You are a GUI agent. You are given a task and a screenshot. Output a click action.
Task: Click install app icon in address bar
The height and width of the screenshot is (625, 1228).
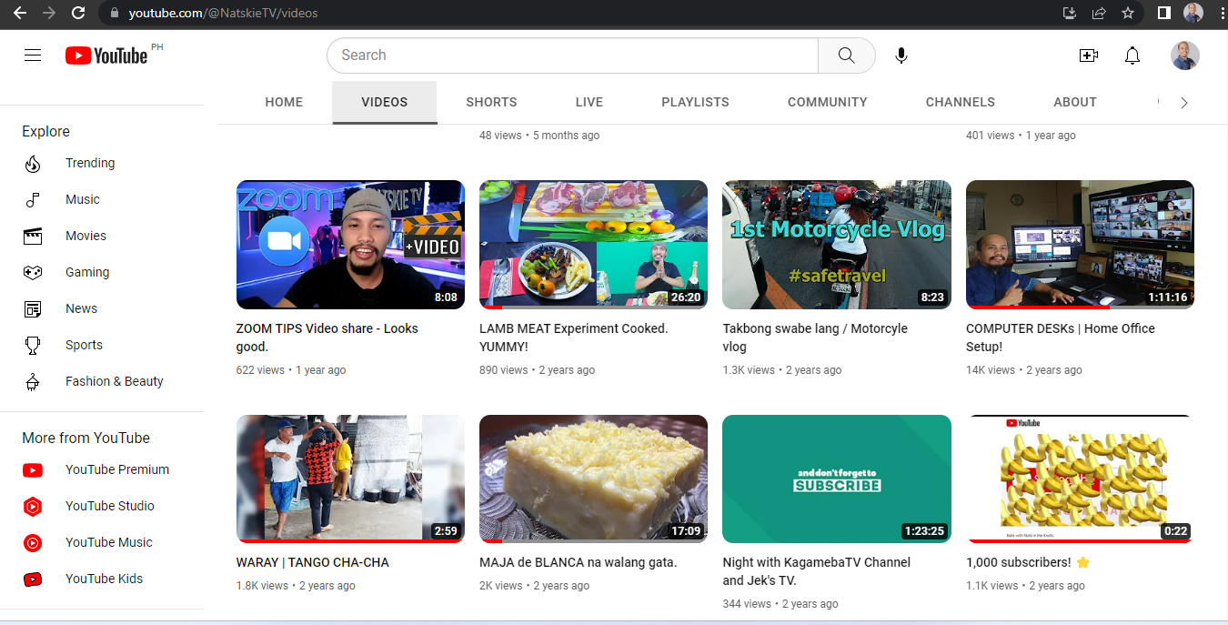tap(1070, 13)
